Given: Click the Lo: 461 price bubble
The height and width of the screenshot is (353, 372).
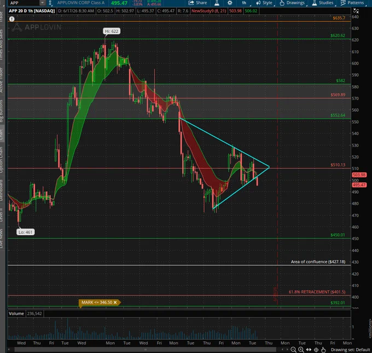Looking at the screenshot, I should click(x=25, y=232).
